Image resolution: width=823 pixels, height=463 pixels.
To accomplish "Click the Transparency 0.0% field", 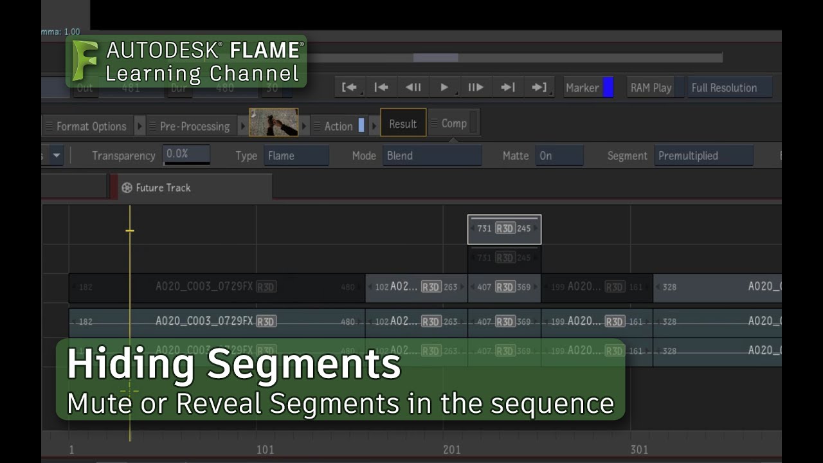I will pyautogui.click(x=187, y=154).
